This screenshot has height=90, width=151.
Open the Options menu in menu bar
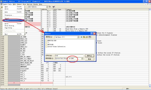(29, 4)
